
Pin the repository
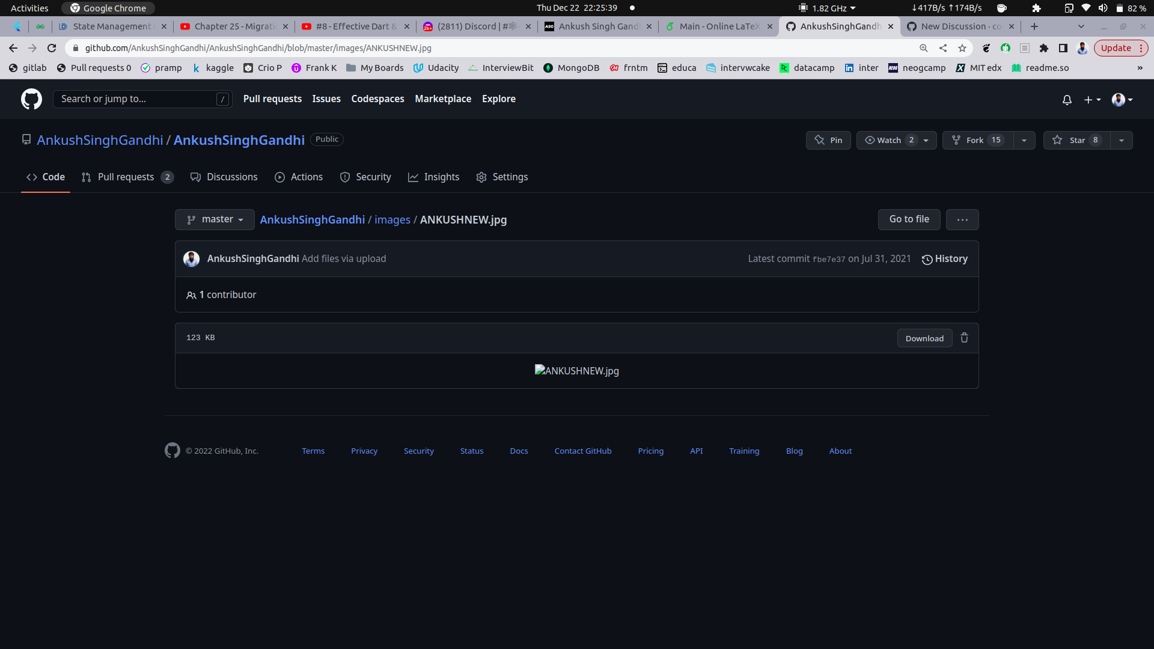click(x=828, y=140)
